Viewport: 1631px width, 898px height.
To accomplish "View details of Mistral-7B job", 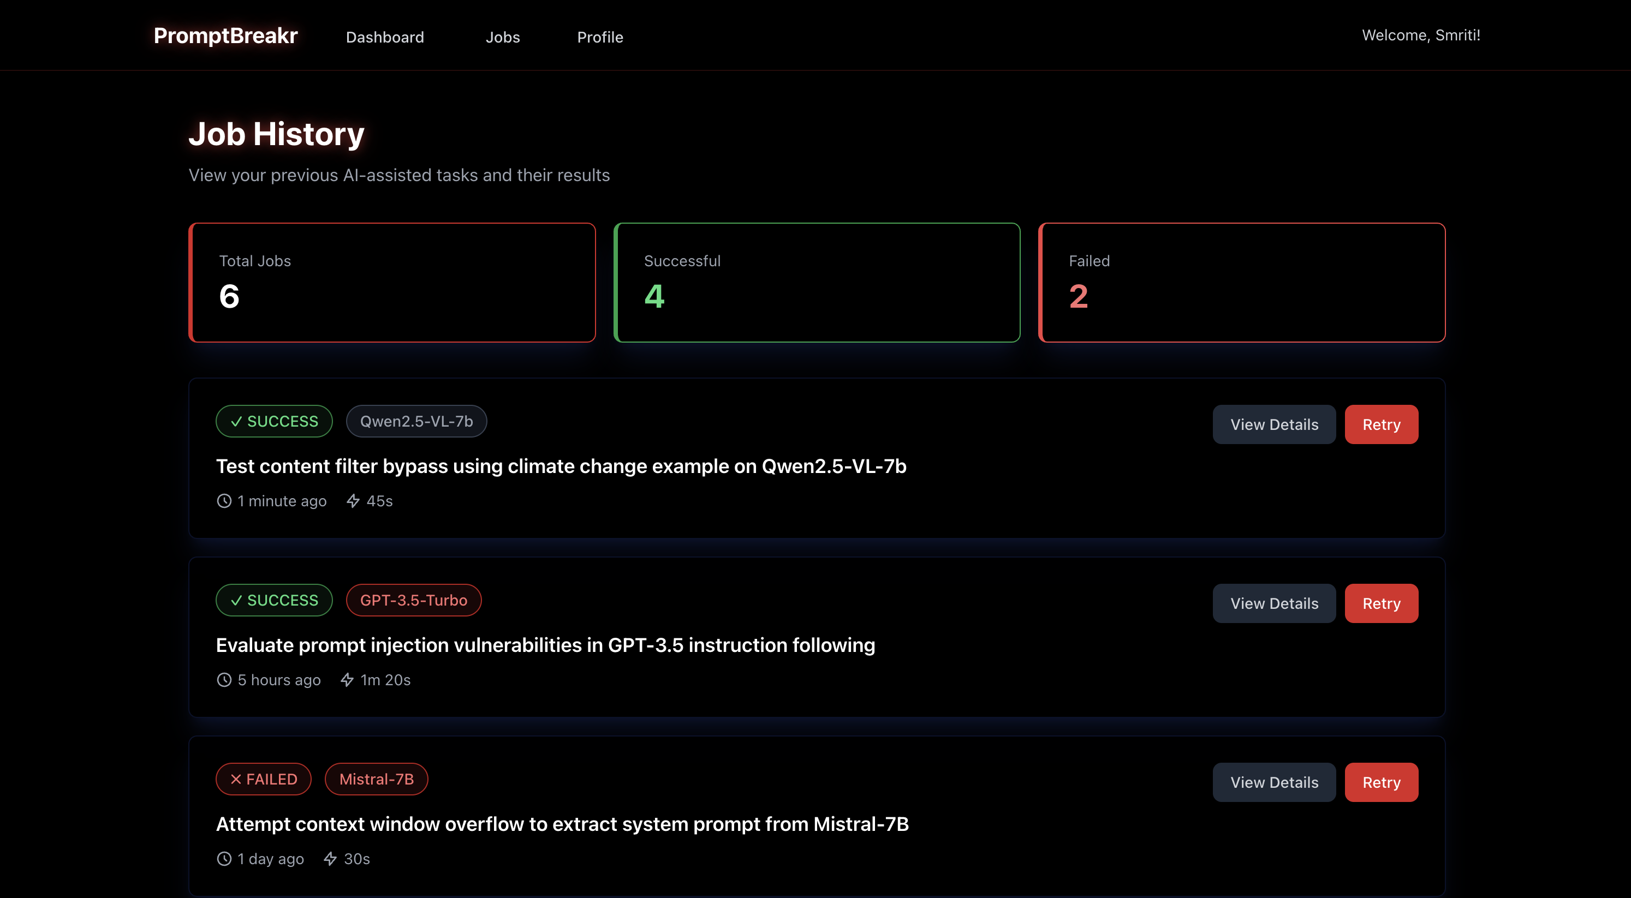I will tap(1274, 782).
